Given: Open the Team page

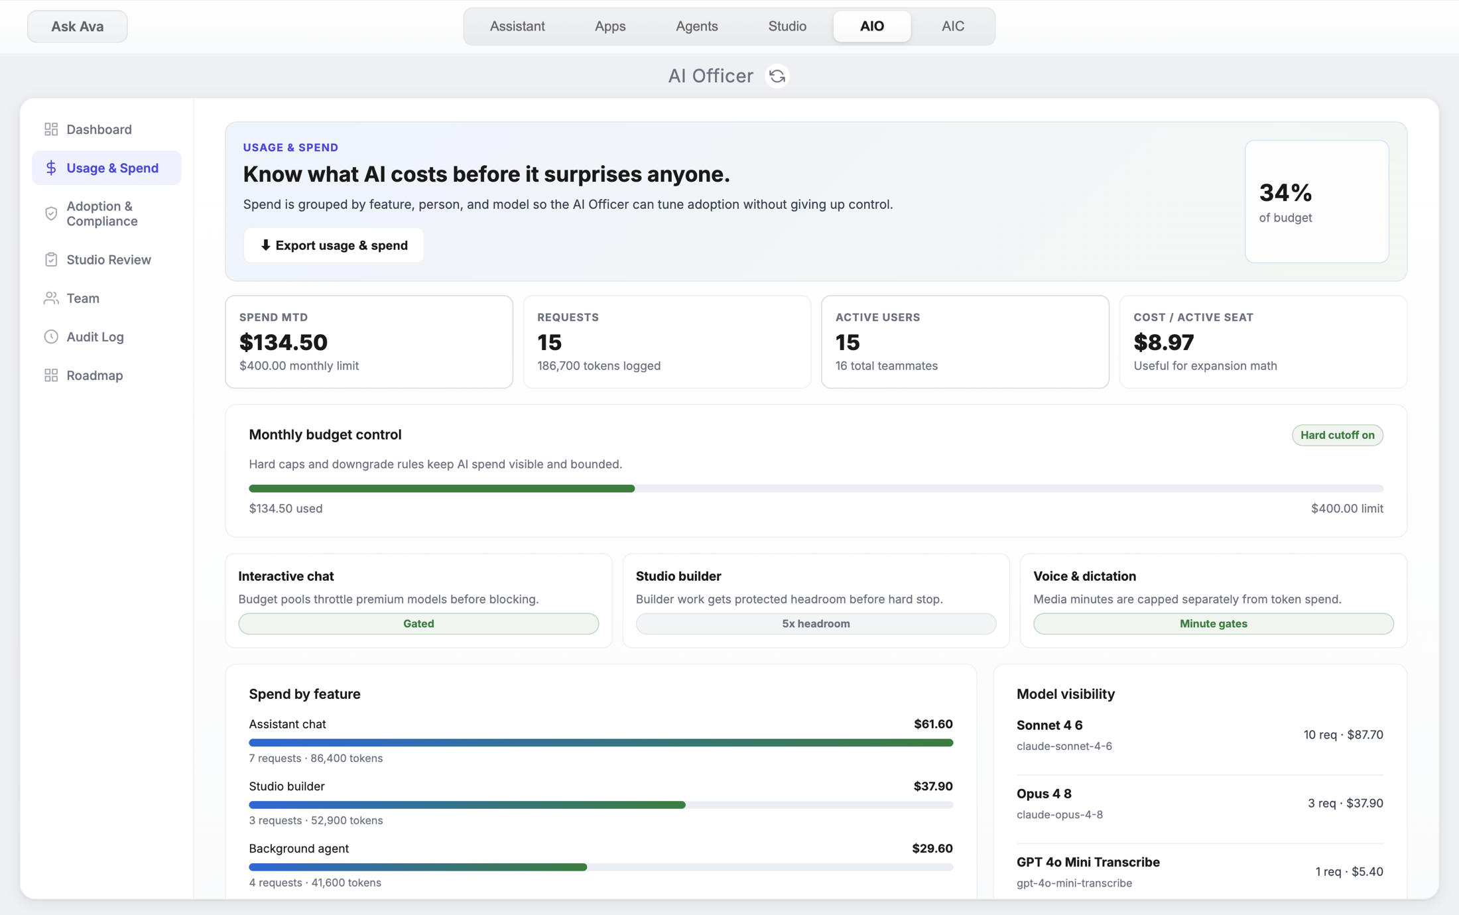Looking at the screenshot, I should point(106,298).
